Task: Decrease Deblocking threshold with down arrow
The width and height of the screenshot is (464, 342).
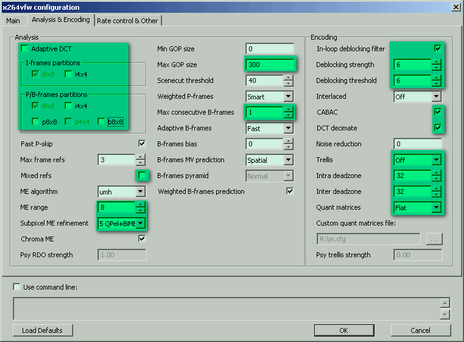Action: pos(436,84)
